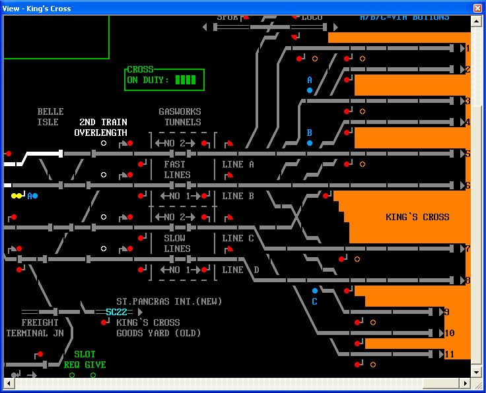486x393 pixels.
Task: Toggle white overlength circle above Line D track
Action: [104, 249]
